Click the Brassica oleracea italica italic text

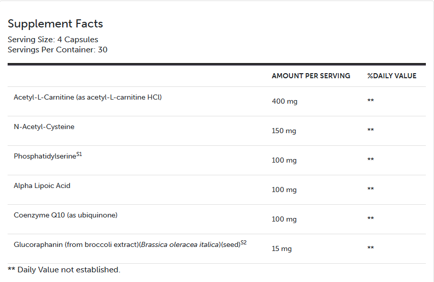click(x=180, y=244)
